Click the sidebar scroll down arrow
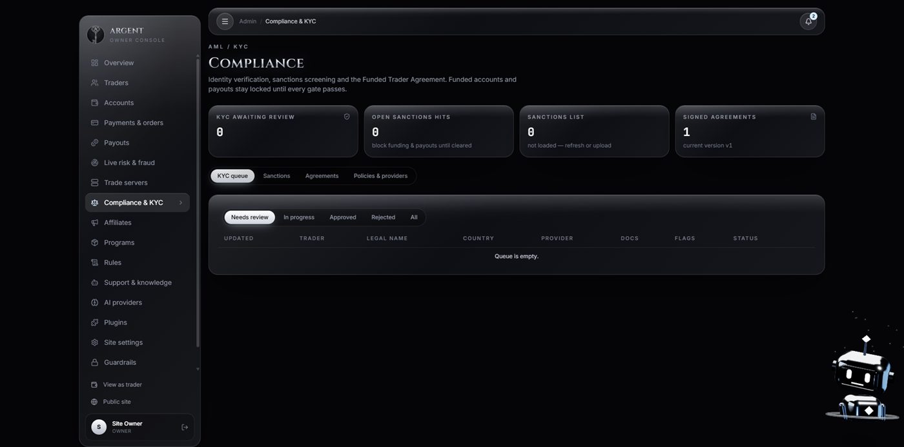The image size is (904, 447). tap(198, 370)
